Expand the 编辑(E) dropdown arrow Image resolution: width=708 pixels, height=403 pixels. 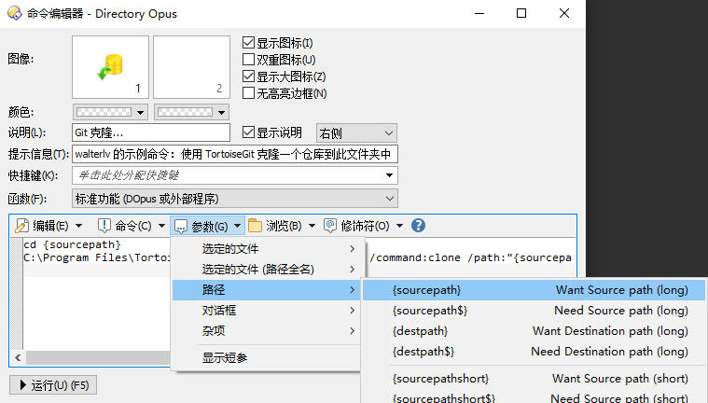click(78, 226)
